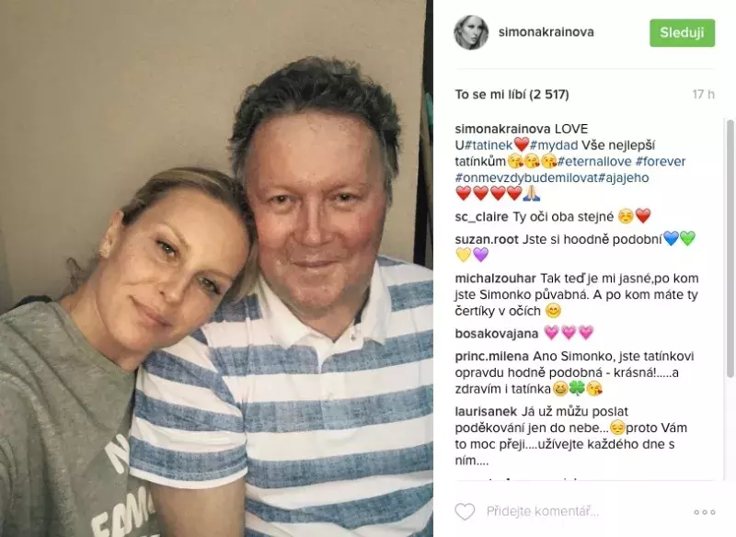736x537 pixels.
Task: Open the #forever hashtag
Action: 661,161
